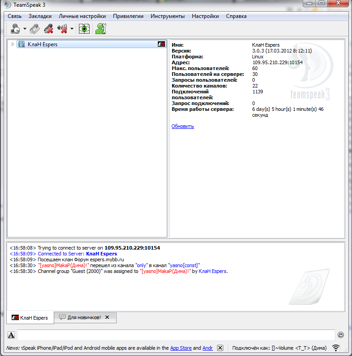This screenshot has width=352, height=356.
Task: Open the Настройки menu
Action: point(205,16)
